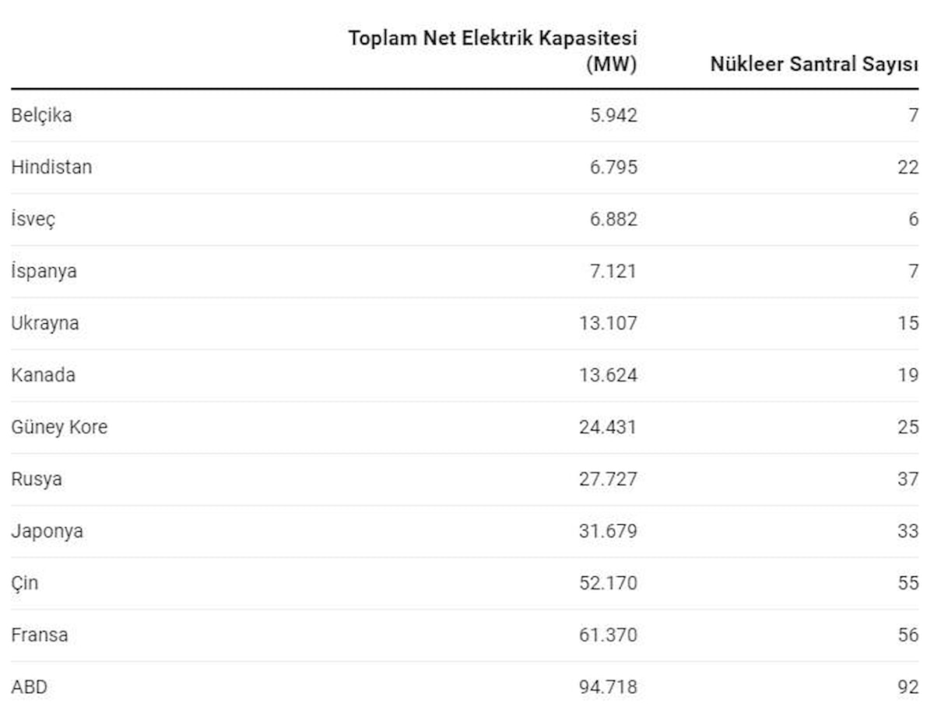Click the ABD country name

pos(29,688)
